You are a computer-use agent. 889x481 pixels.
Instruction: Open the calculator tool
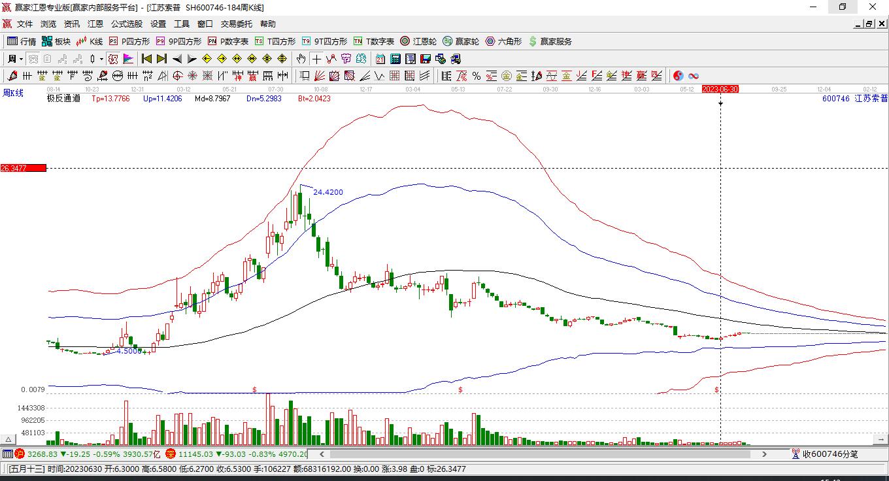coord(395,59)
